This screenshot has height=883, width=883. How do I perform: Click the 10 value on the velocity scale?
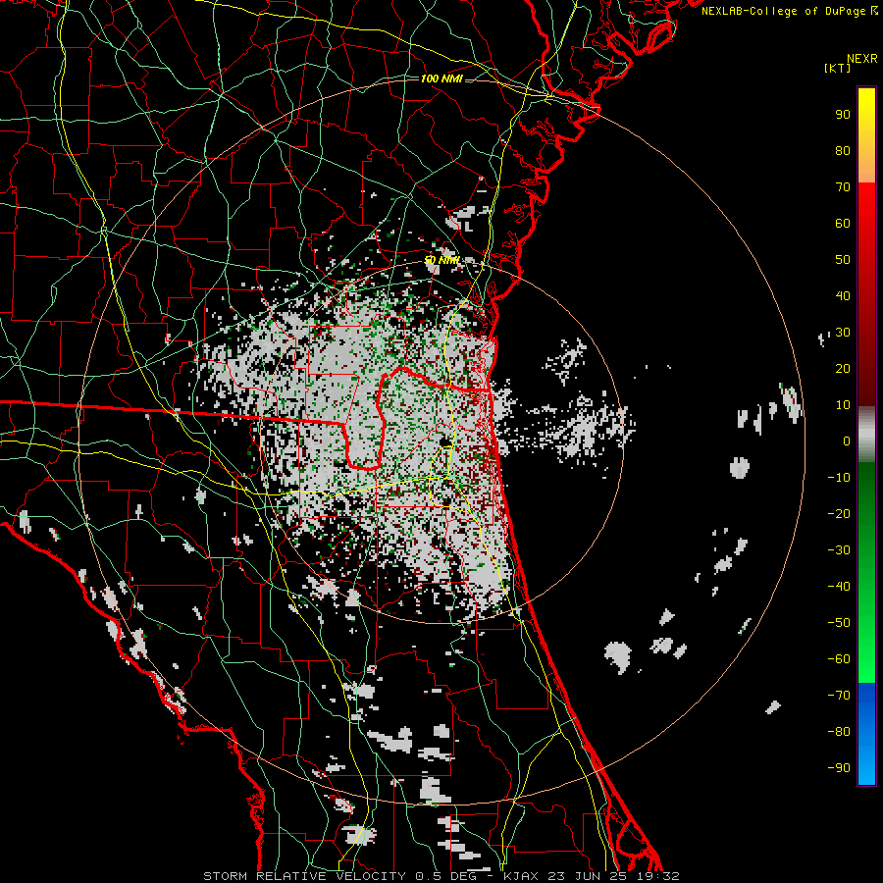coord(843,405)
